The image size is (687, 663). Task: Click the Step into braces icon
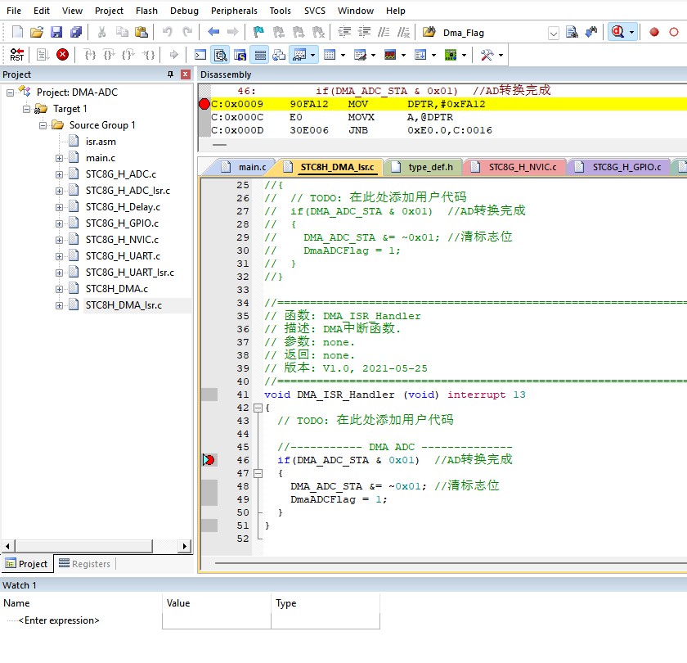(90, 55)
